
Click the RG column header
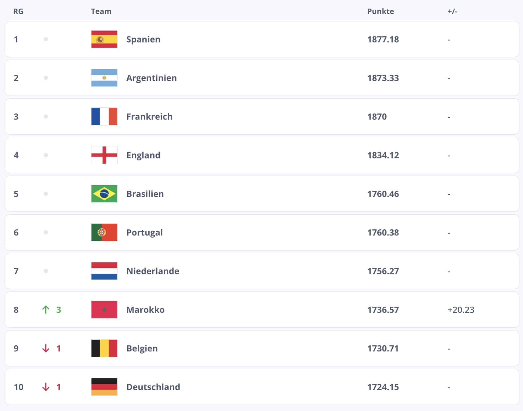18,11
